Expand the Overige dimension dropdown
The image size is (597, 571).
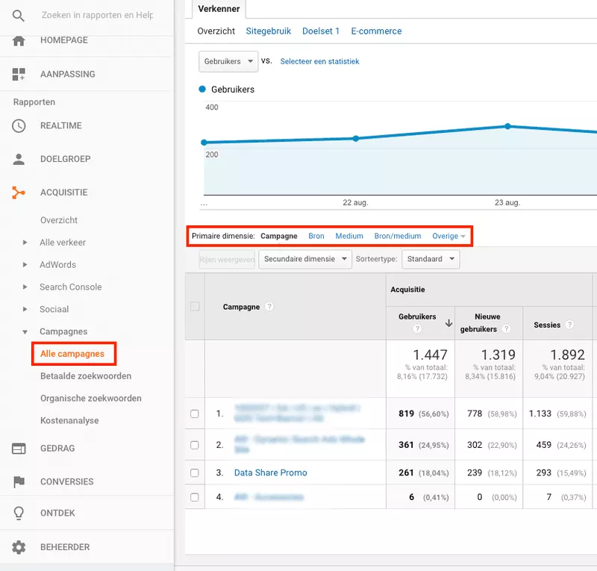[448, 236]
